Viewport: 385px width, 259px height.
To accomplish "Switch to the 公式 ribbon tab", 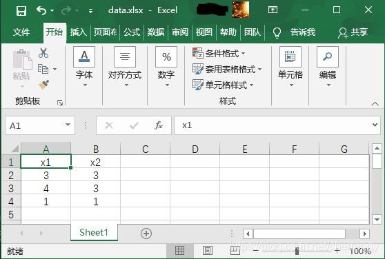I will [x=132, y=32].
